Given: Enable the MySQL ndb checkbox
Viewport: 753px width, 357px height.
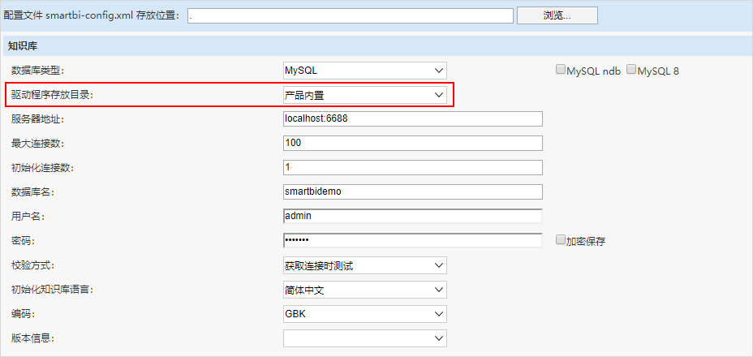Looking at the screenshot, I should tap(561, 70).
